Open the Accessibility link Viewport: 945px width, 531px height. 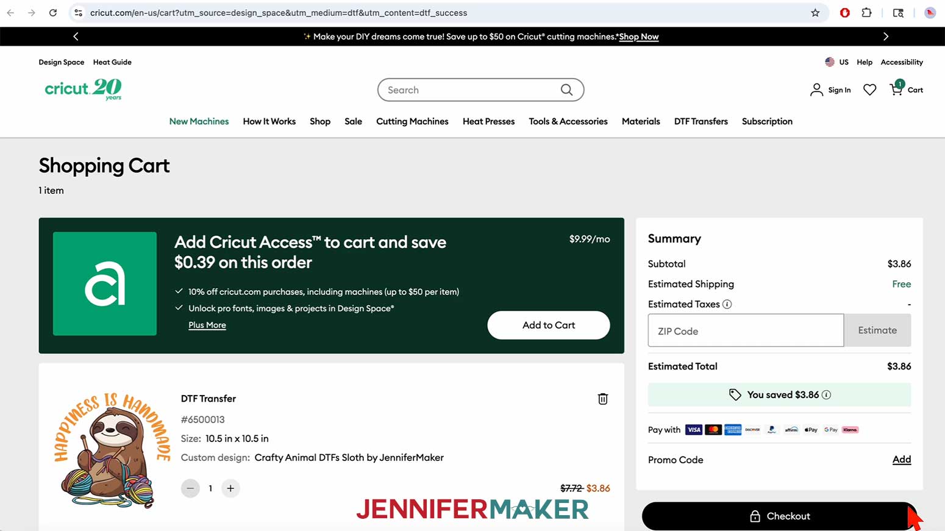[902, 62]
